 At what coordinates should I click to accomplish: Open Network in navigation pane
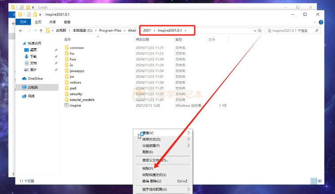(x=28, y=96)
